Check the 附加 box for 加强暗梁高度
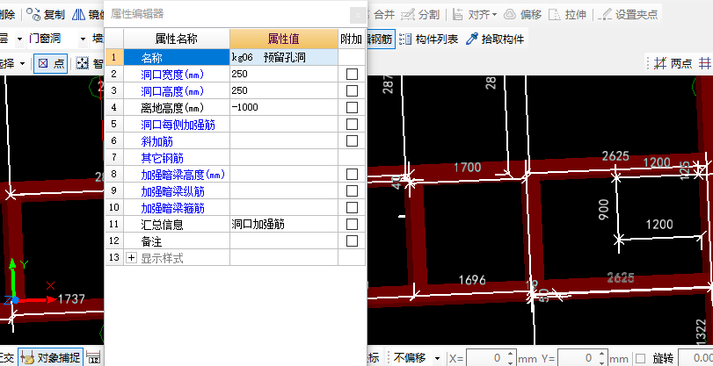Image resolution: width=713 pixels, height=366 pixels. coord(352,175)
